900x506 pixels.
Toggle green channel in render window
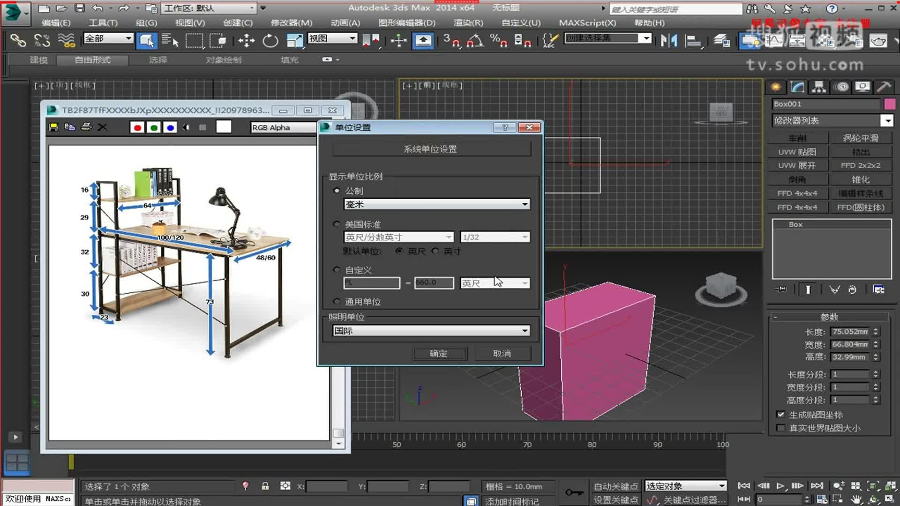pos(154,127)
